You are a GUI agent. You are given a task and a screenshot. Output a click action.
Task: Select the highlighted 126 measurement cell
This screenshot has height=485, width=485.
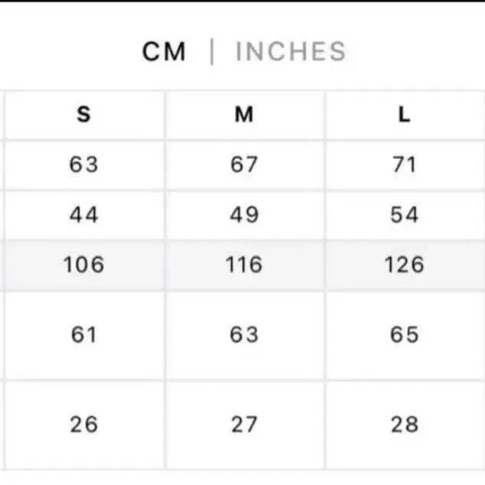[404, 265]
